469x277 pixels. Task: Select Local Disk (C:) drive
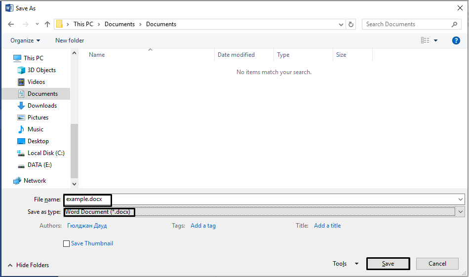45,153
